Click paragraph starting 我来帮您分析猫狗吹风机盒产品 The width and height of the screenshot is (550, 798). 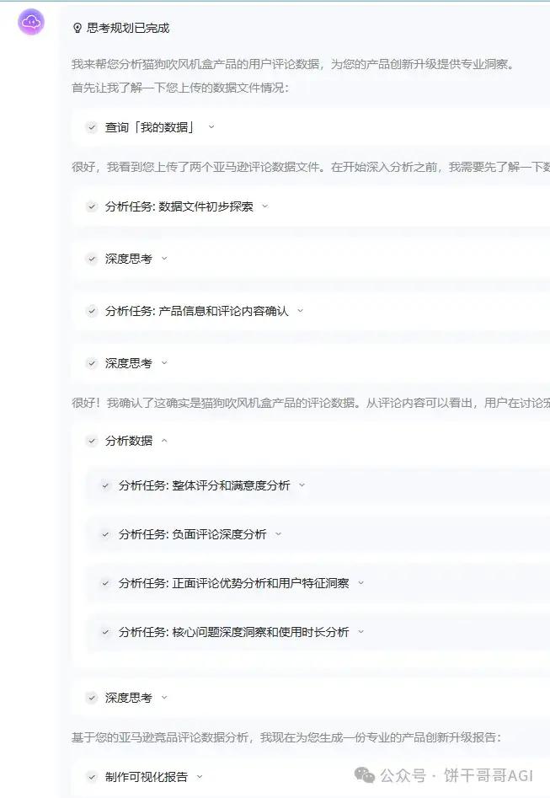click(294, 64)
